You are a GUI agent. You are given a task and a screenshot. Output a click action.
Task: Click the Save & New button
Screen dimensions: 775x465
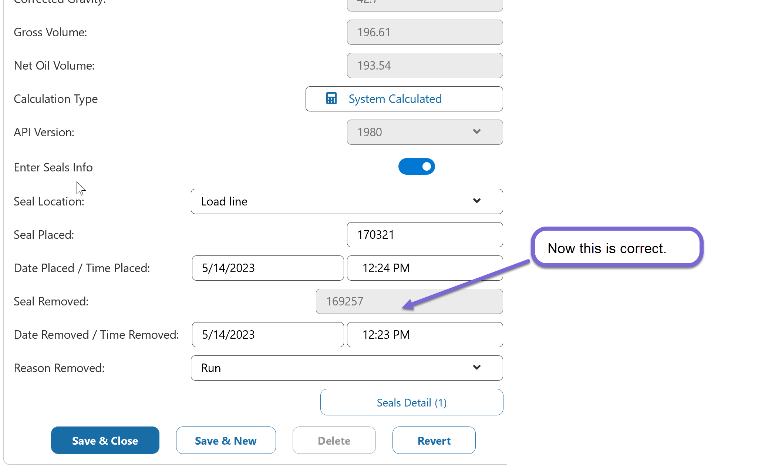click(x=226, y=441)
